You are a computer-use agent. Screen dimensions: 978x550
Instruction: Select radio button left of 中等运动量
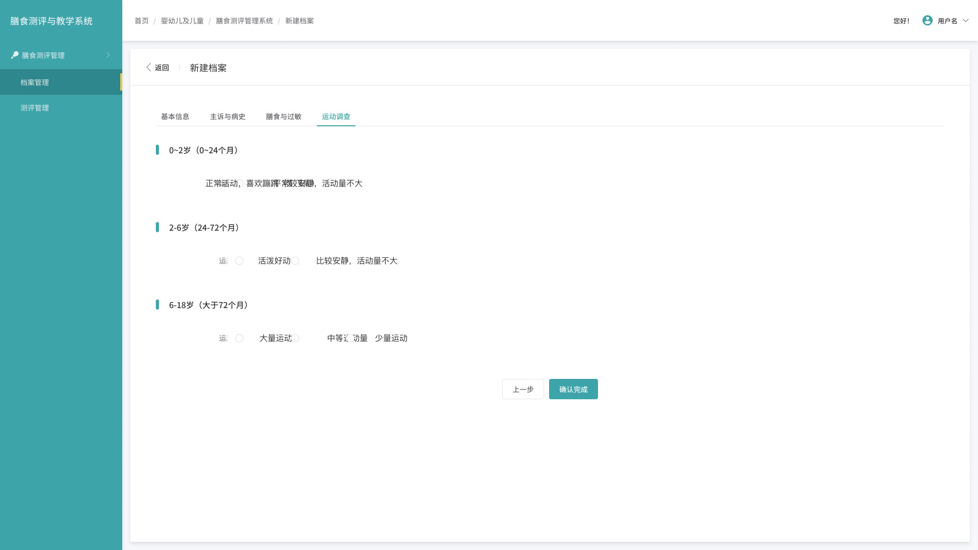click(x=295, y=338)
